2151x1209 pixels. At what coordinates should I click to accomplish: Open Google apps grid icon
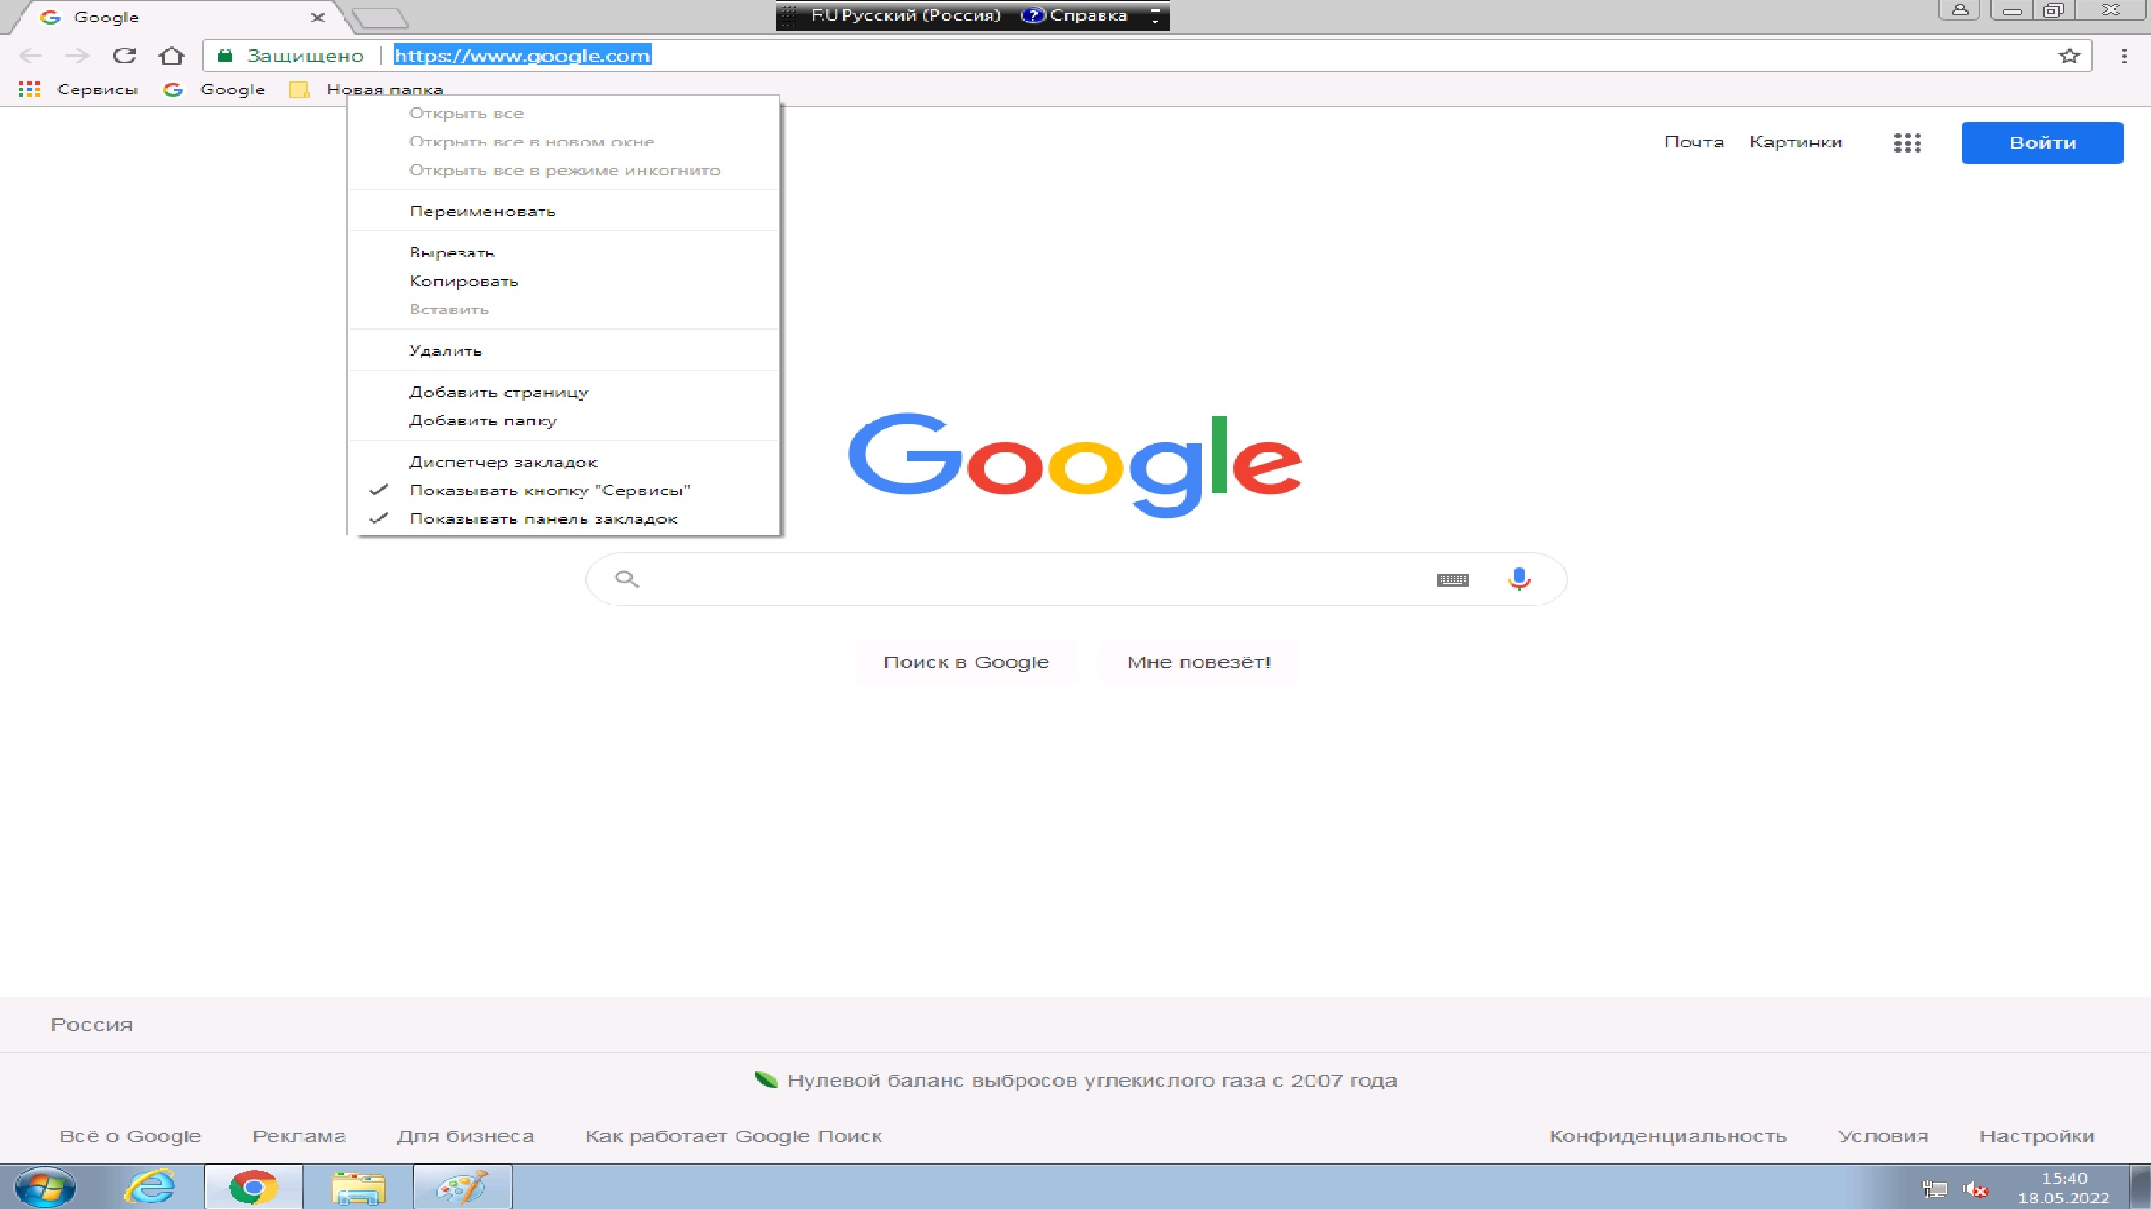point(1907,143)
